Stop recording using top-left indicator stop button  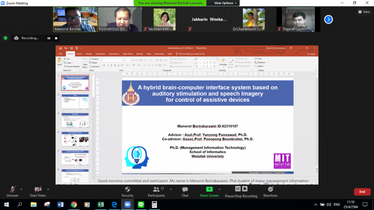(56, 38)
